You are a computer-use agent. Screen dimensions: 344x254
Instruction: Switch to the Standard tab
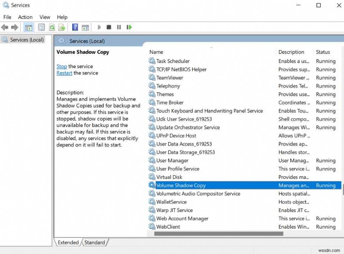[95, 242]
